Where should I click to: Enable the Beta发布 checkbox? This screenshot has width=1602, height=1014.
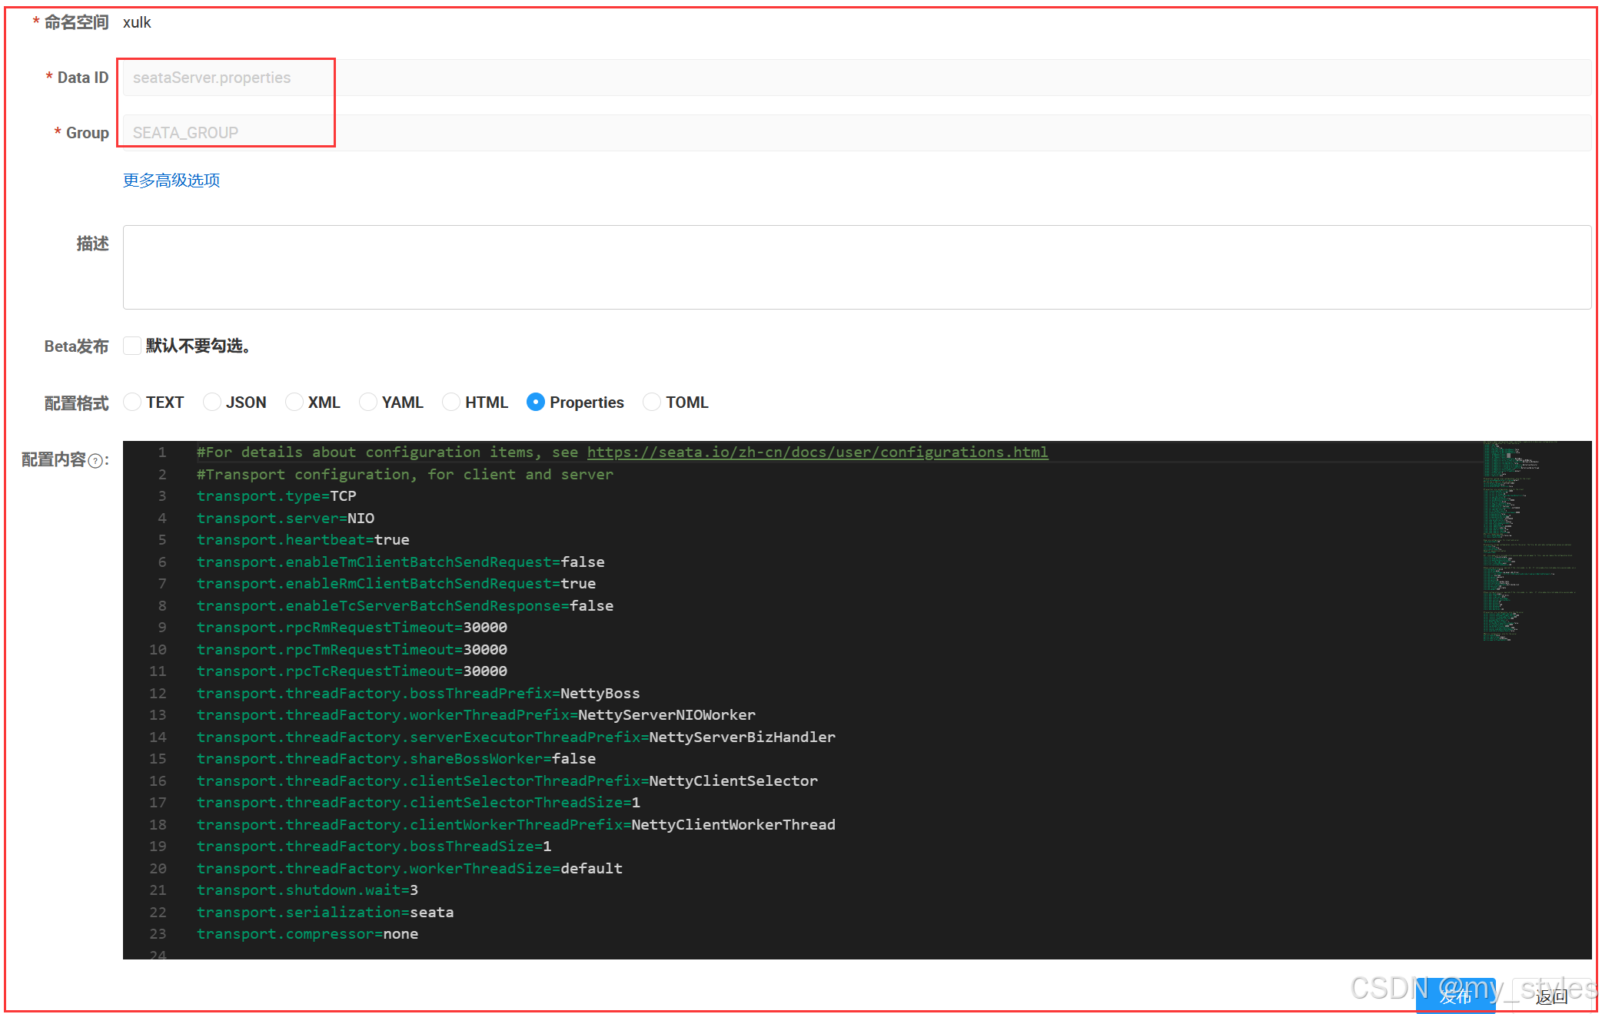tap(132, 346)
